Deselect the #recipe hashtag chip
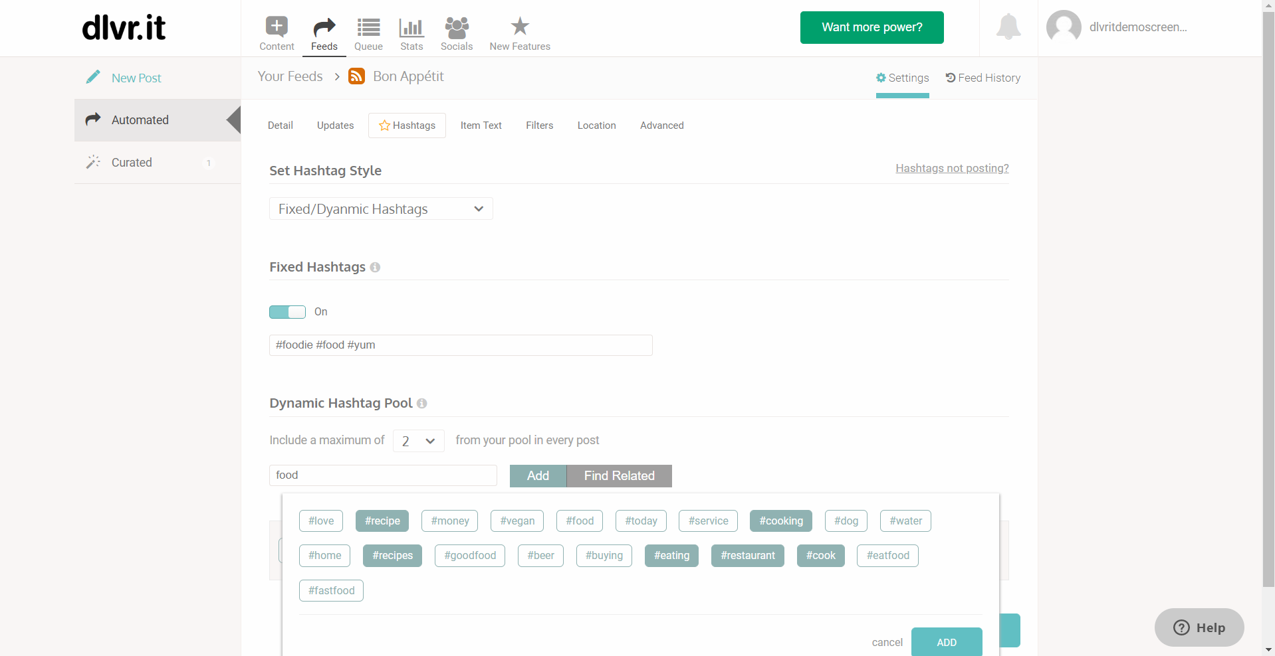Viewport: 1275px width, 656px height. 382,521
